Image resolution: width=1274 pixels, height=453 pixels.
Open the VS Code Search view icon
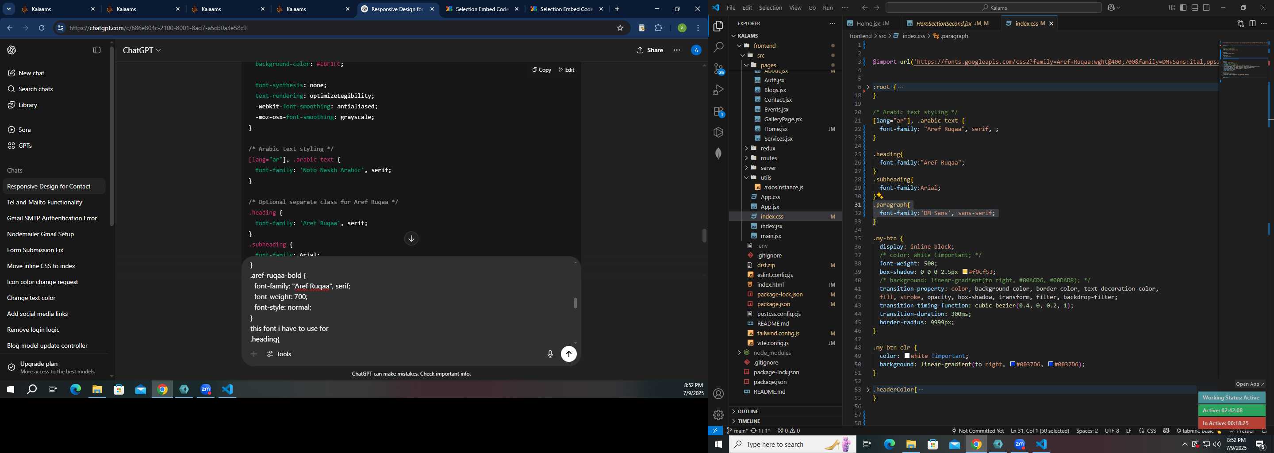718,47
